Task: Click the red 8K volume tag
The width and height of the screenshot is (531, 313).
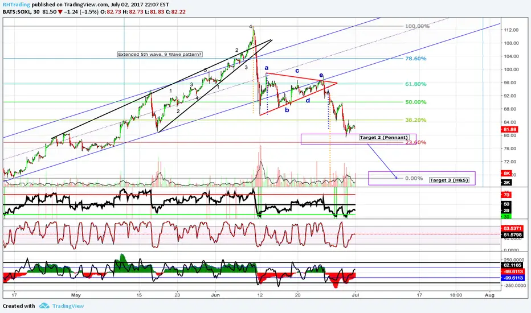Action: pyautogui.click(x=507, y=173)
